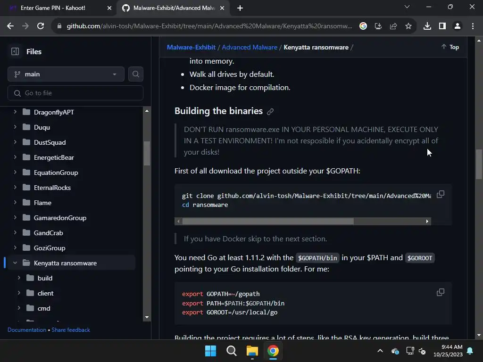Switch to the Enter Game PIN Kahoot tab
483x362 pixels.
click(58, 8)
